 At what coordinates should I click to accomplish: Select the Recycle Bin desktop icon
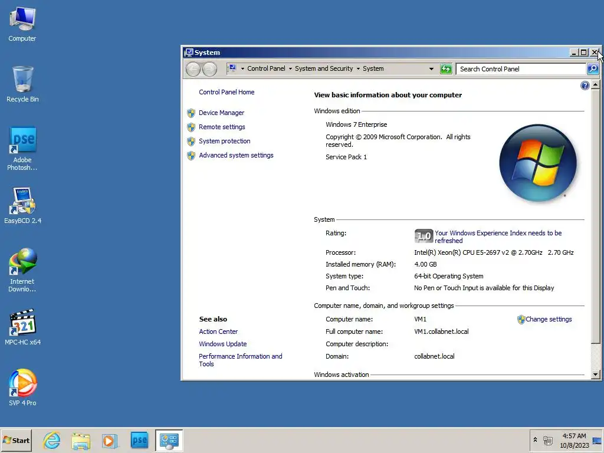22,84
